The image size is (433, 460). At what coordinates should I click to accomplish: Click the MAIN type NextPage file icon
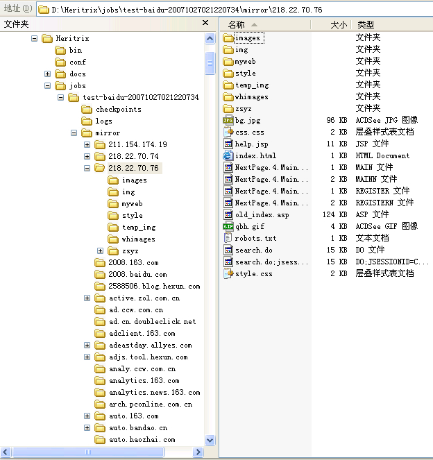pos(228,167)
